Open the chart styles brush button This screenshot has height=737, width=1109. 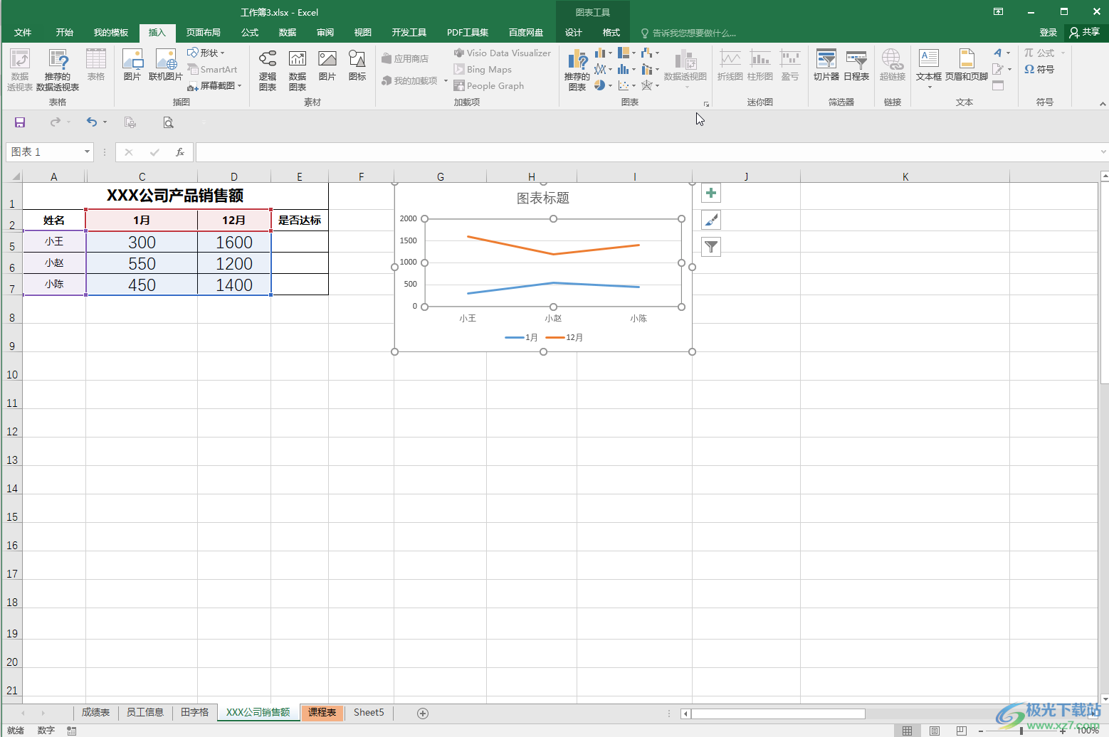click(x=711, y=220)
